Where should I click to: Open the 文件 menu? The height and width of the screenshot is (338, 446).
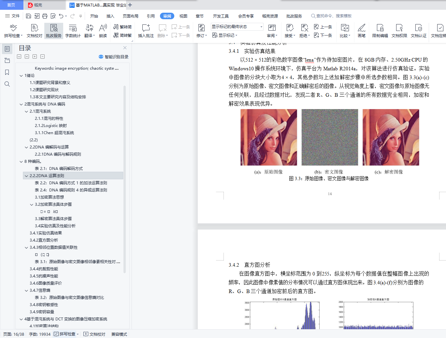click(12, 16)
